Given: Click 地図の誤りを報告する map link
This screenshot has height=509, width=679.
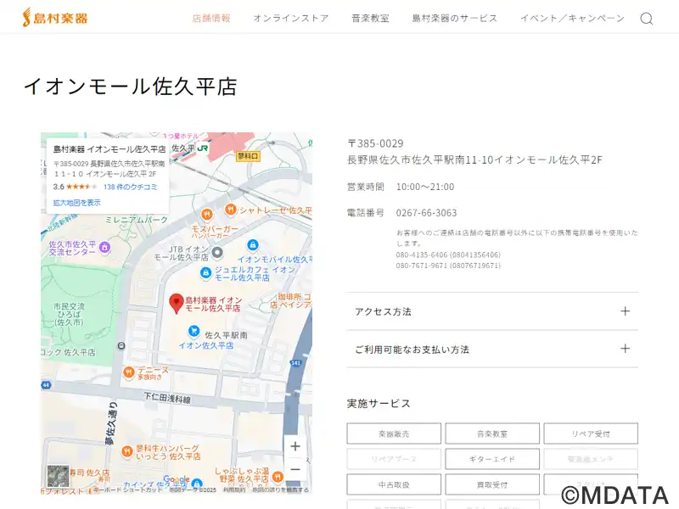Looking at the screenshot, I should [280, 490].
